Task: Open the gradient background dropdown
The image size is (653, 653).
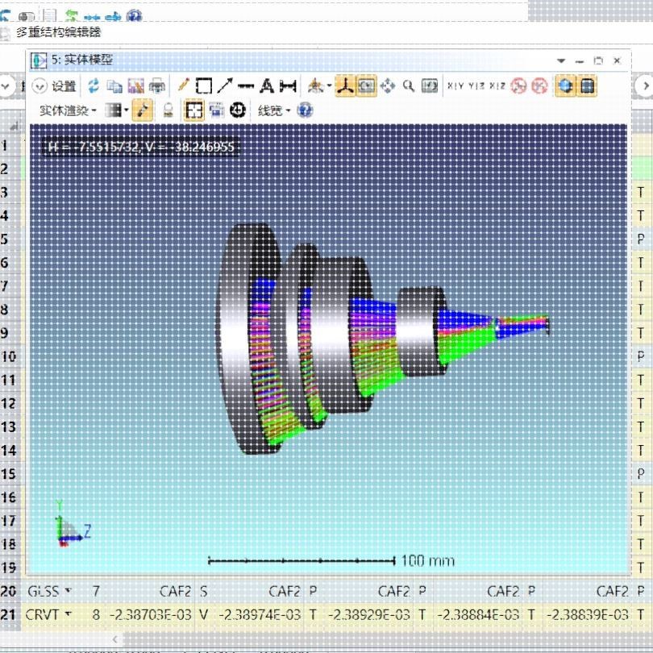Action: [x=117, y=110]
